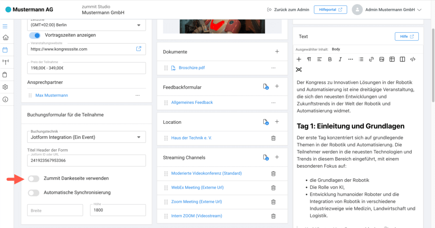Click the Breite input field

(55, 210)
